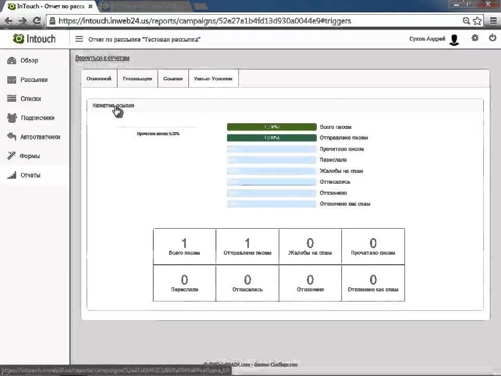The width and height of the screenshot is (501, 376).
Task: Click the user name Сухов Андрей
Action: (427, 39)
